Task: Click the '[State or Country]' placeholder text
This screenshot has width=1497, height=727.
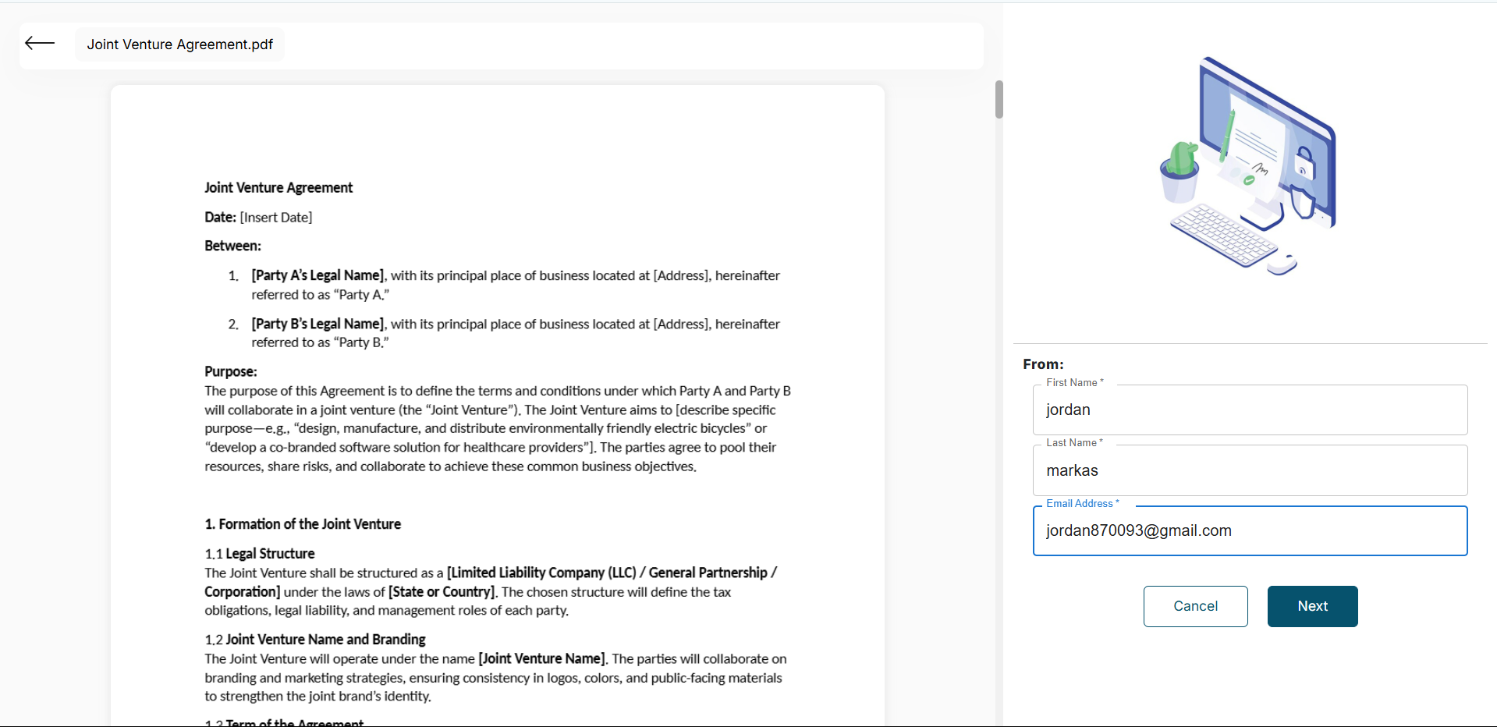Action: 442,592
